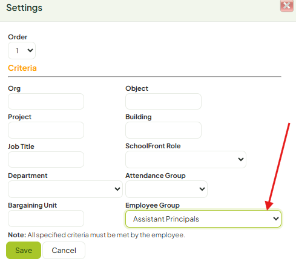Click the Building input field
The height and width of the screenshot is (273, 296).
coord(163,130)
